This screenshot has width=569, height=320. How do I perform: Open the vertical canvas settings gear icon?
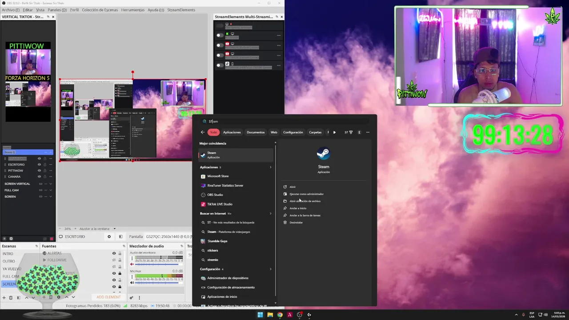(x=11, y=239)
